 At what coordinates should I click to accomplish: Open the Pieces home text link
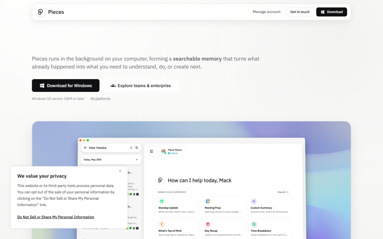tap(56, 12)
